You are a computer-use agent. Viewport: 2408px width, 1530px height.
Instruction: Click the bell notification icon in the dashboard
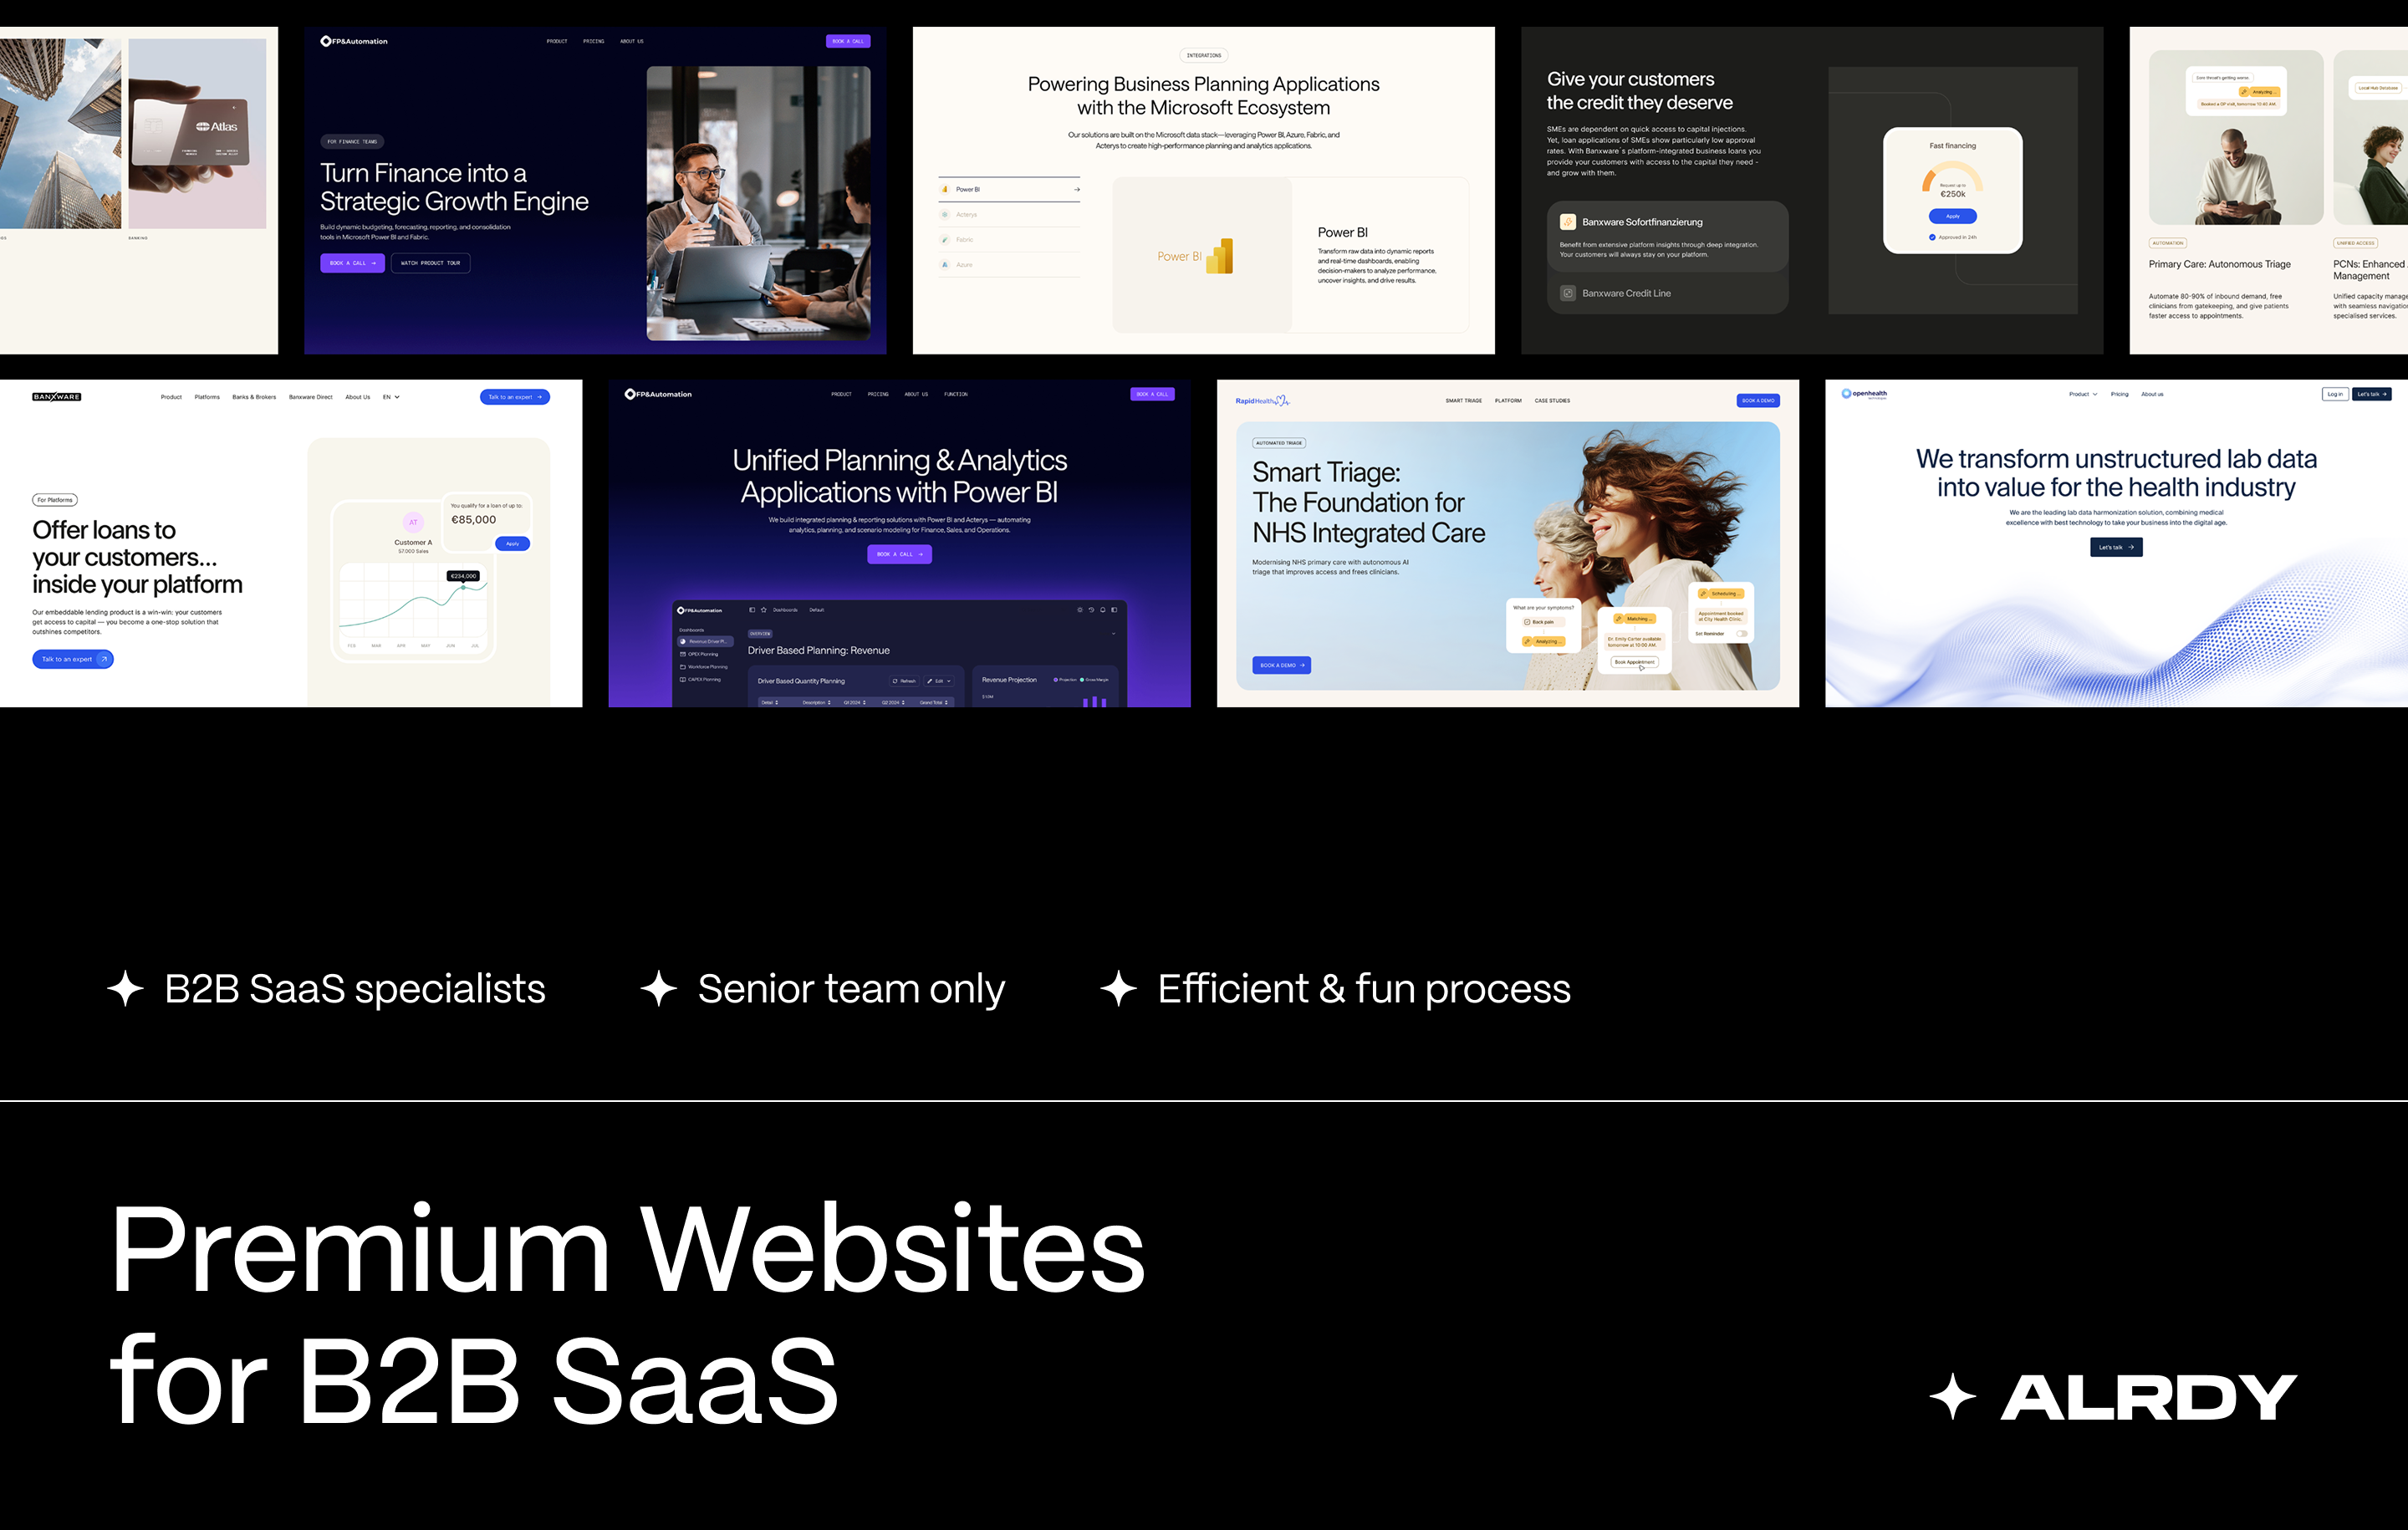point(1102,609)
